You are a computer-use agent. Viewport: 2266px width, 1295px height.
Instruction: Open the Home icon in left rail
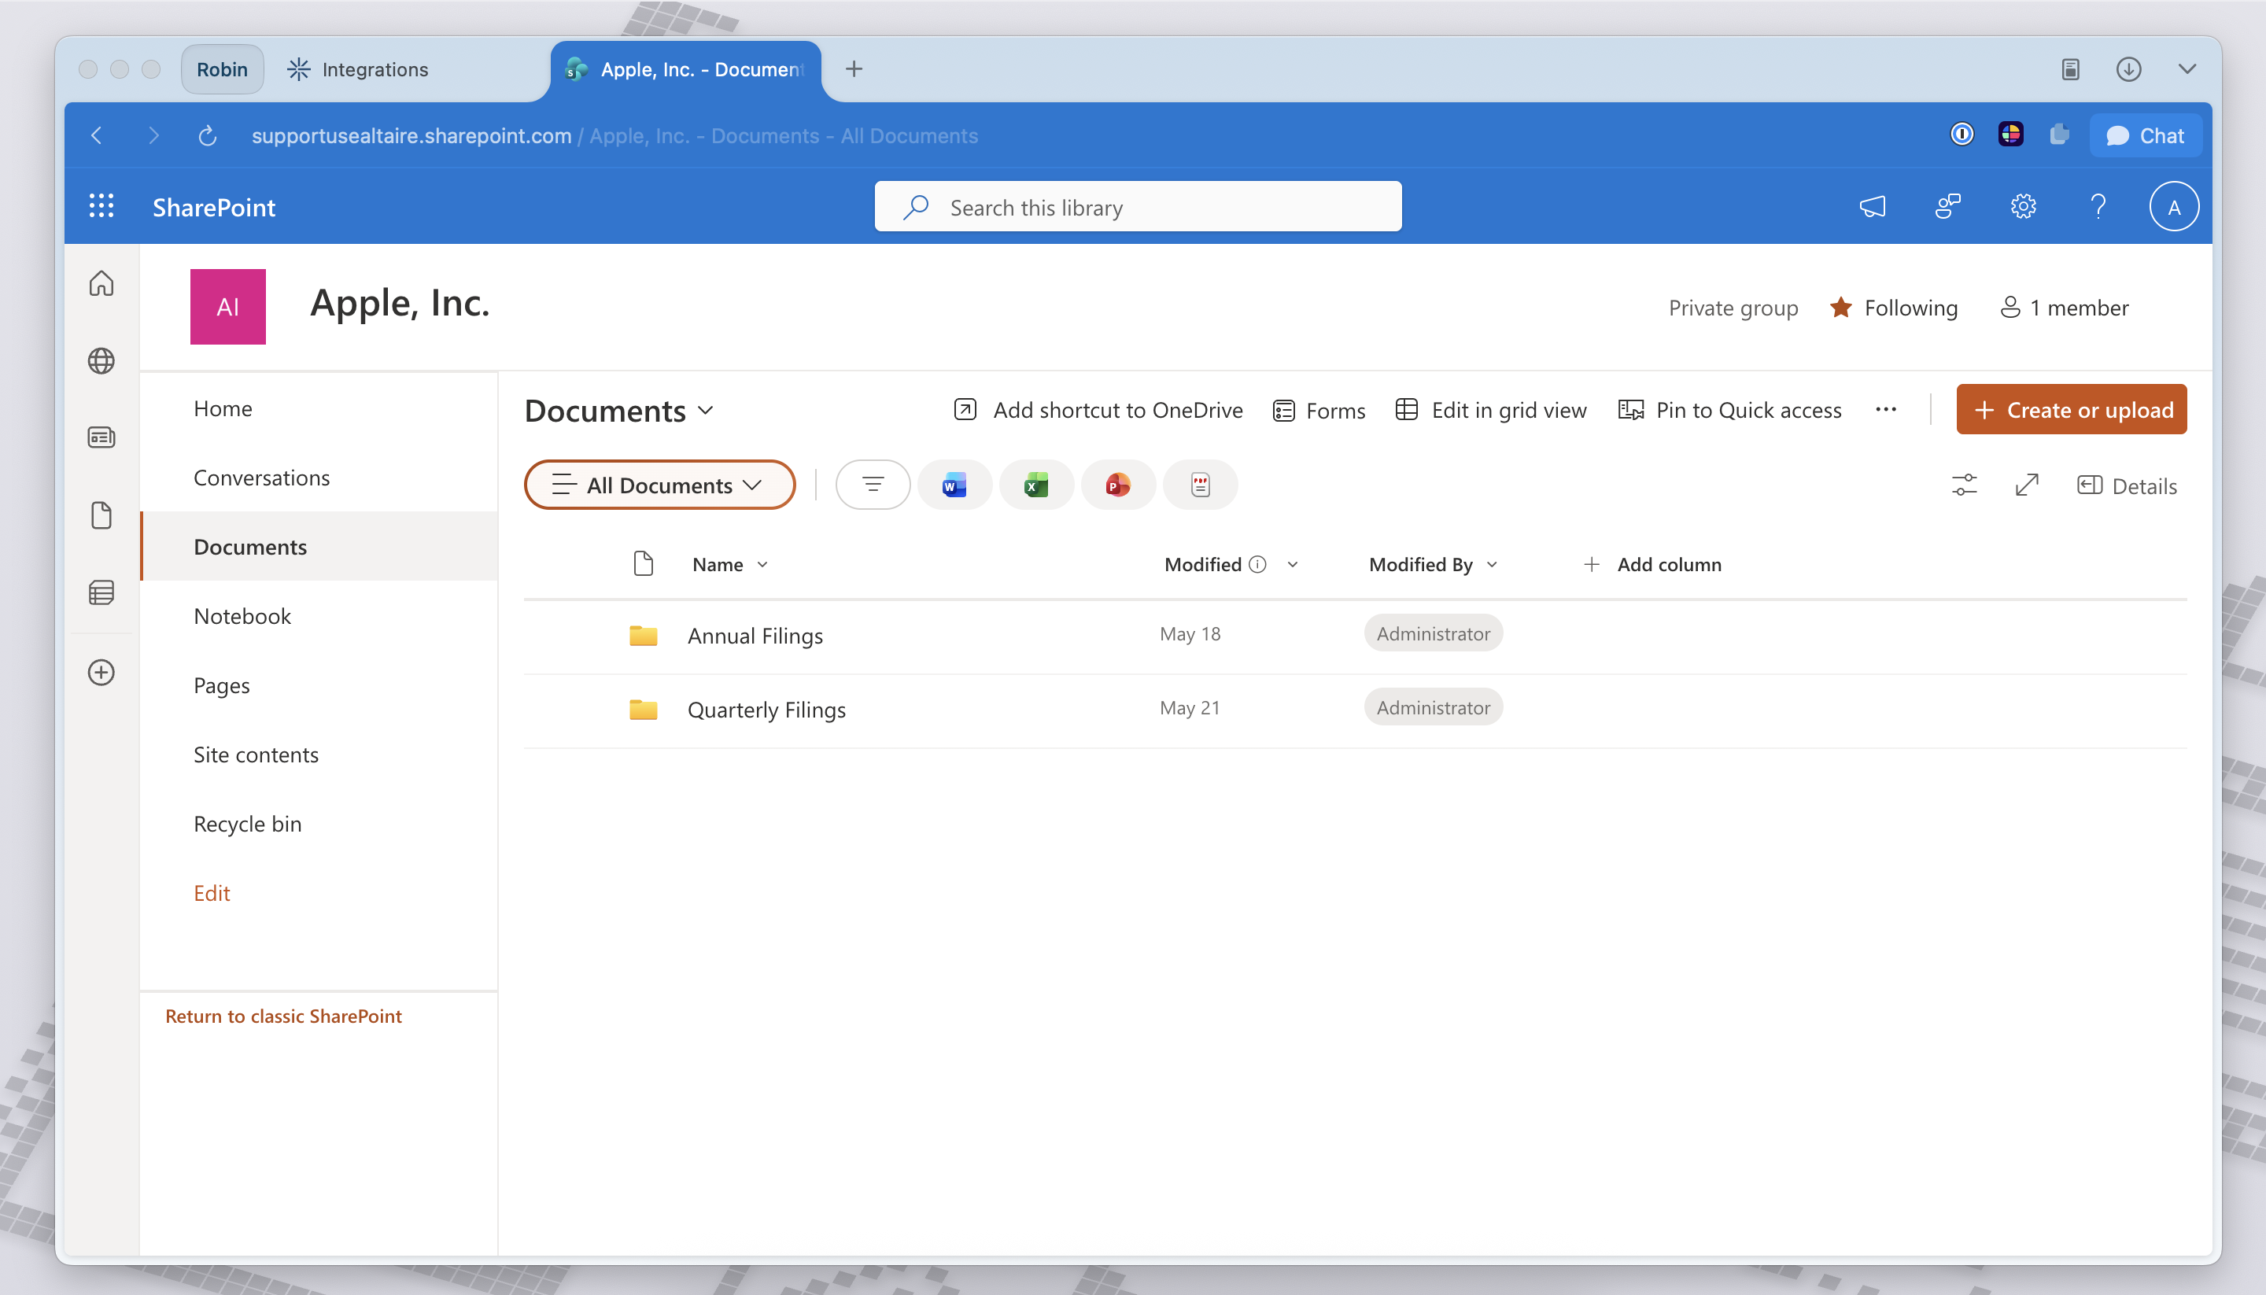[101, 284]
